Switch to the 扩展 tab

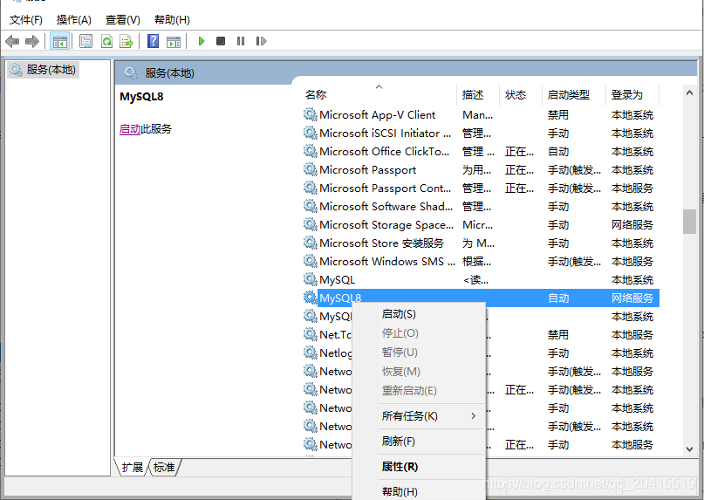tap(132, 467)
